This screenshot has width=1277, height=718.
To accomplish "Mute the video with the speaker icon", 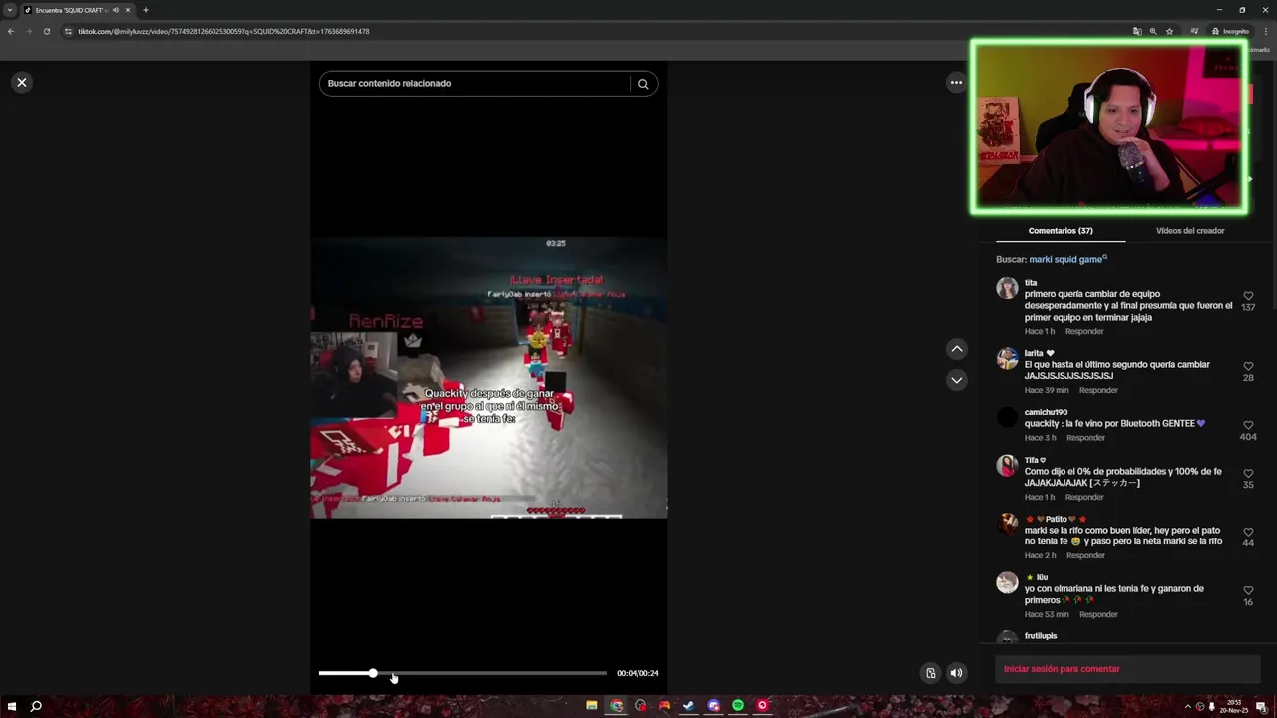I will tap(956, 673).
